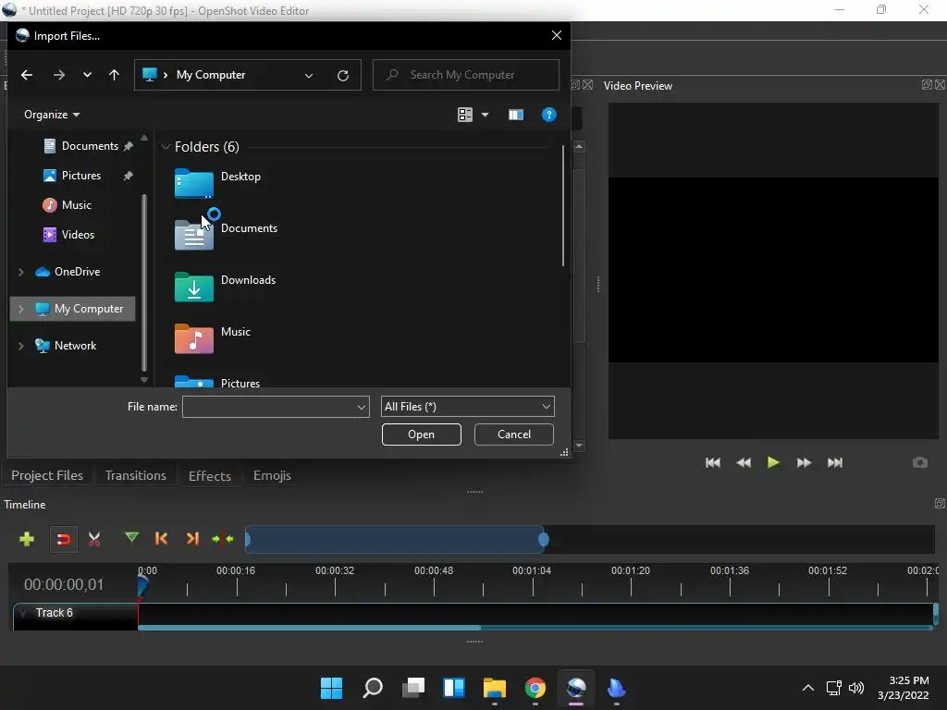Go back in Import Files dialog
The width and height of the screenshot is (947, 710).
[27, 75]
